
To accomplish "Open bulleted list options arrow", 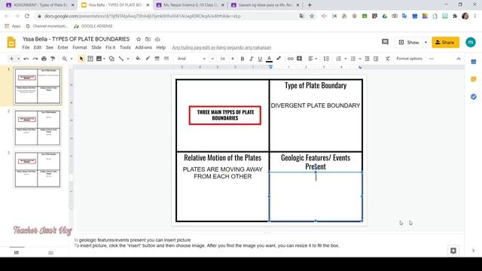I will (x=360, y=59).
